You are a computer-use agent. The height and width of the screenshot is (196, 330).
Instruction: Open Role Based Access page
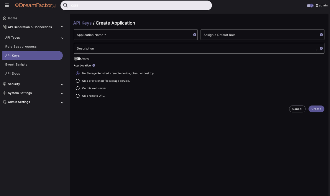[x=21, y=47]
